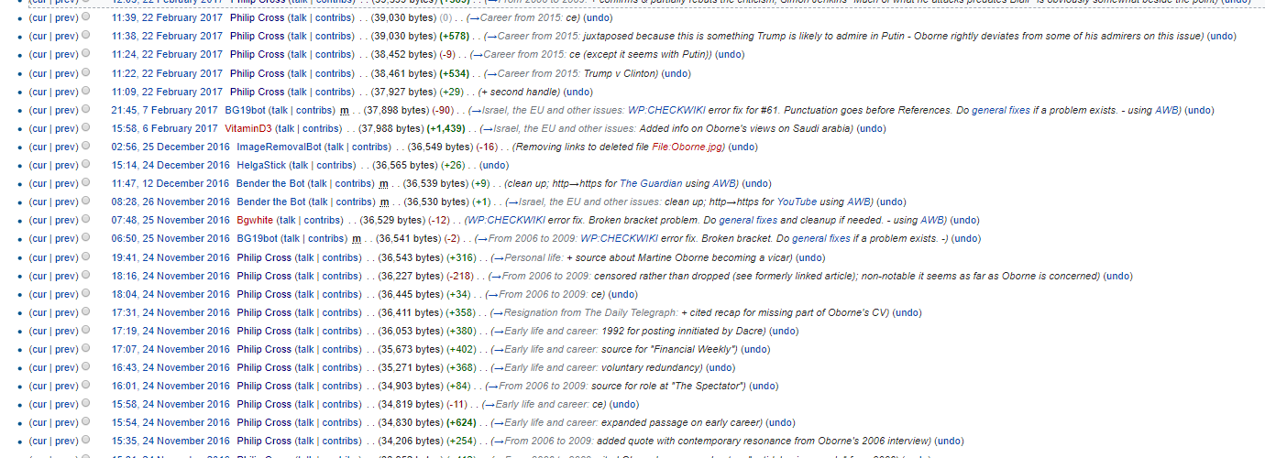Select radio button for 15:58, 6 February 2017 revision
The width and height of the screenshot is (1265, 458).
85,129
